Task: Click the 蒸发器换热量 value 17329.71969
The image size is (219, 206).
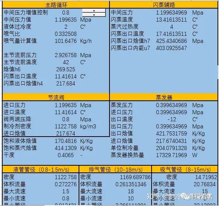Action: pyautogui.click(x=171, y=155)
